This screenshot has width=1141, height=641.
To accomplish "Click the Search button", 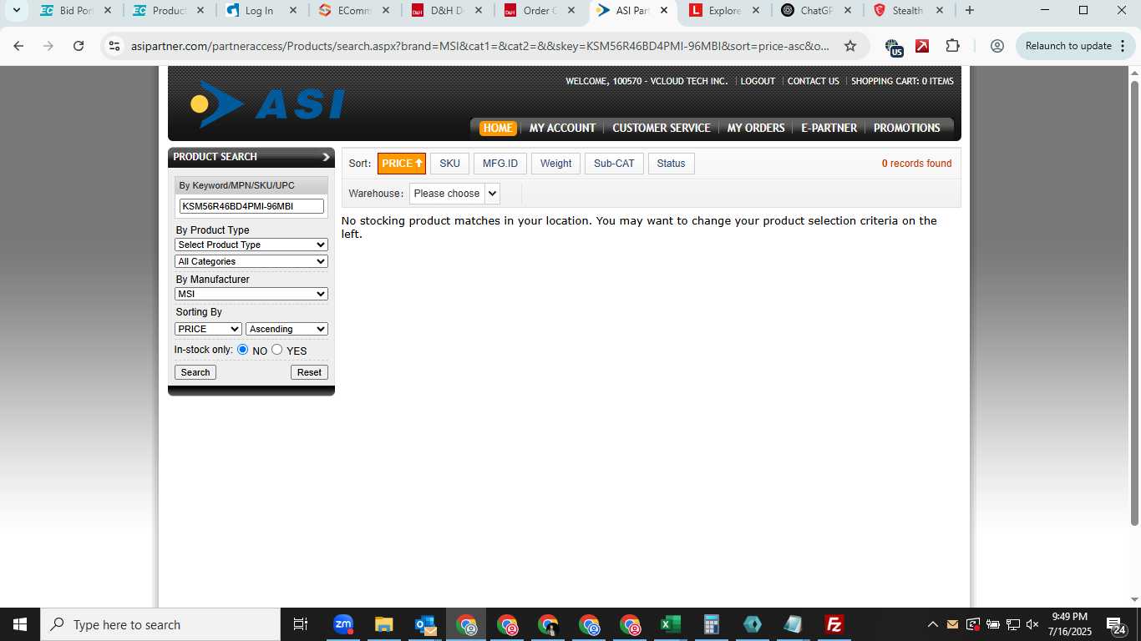I will click(x=195, y=372).
